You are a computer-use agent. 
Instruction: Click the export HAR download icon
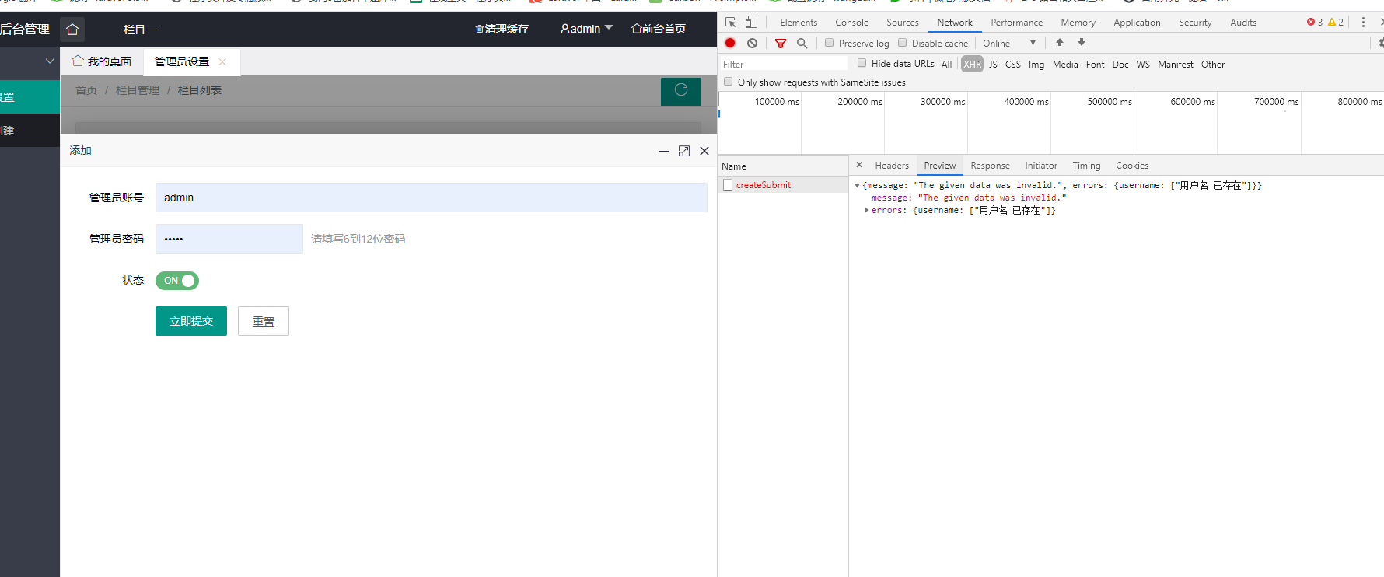[1082, 43]
